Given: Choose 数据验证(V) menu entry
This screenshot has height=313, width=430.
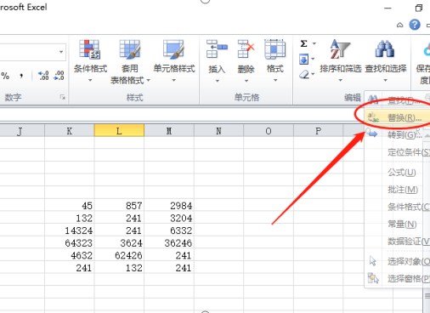Looking at the screenshot, I should point(398,242).
